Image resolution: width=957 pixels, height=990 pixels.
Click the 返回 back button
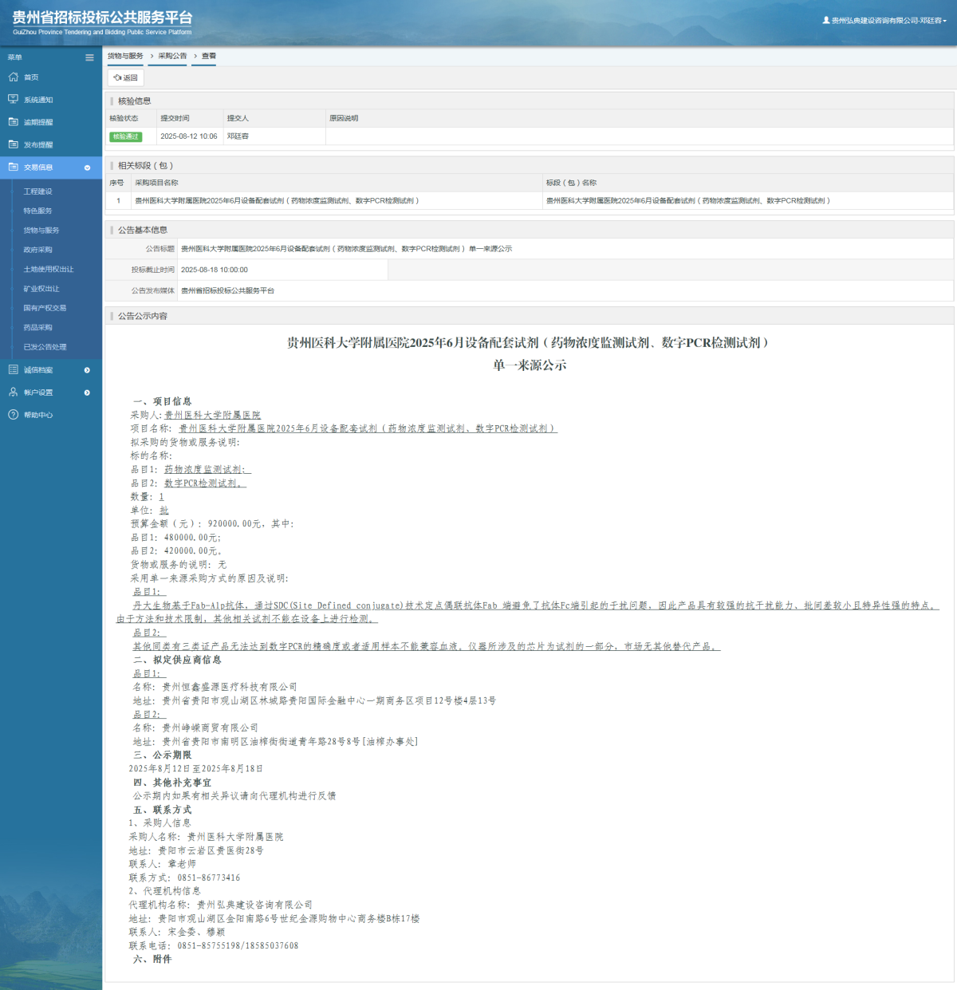point(125,77)
